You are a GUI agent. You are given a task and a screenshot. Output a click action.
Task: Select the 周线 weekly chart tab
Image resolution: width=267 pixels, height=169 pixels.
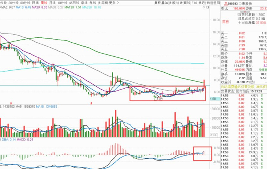(x=44, y=3)
